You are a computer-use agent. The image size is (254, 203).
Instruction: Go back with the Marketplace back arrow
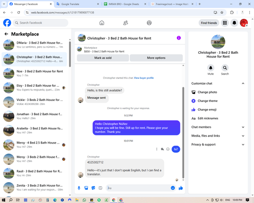(x=6, y=34)
